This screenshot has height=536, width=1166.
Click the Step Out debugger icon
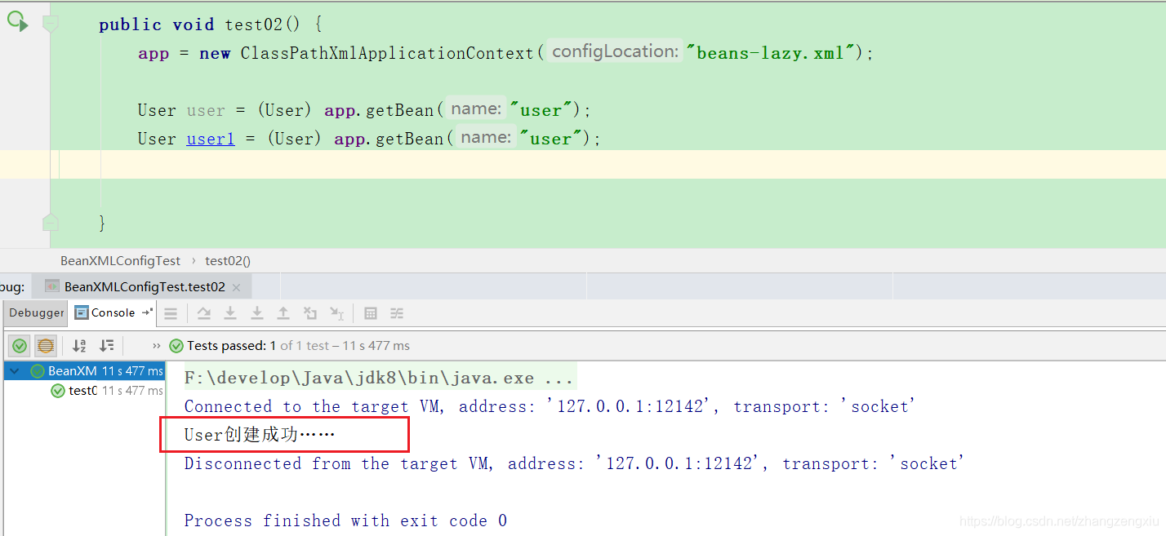click(x=283, y=313)
